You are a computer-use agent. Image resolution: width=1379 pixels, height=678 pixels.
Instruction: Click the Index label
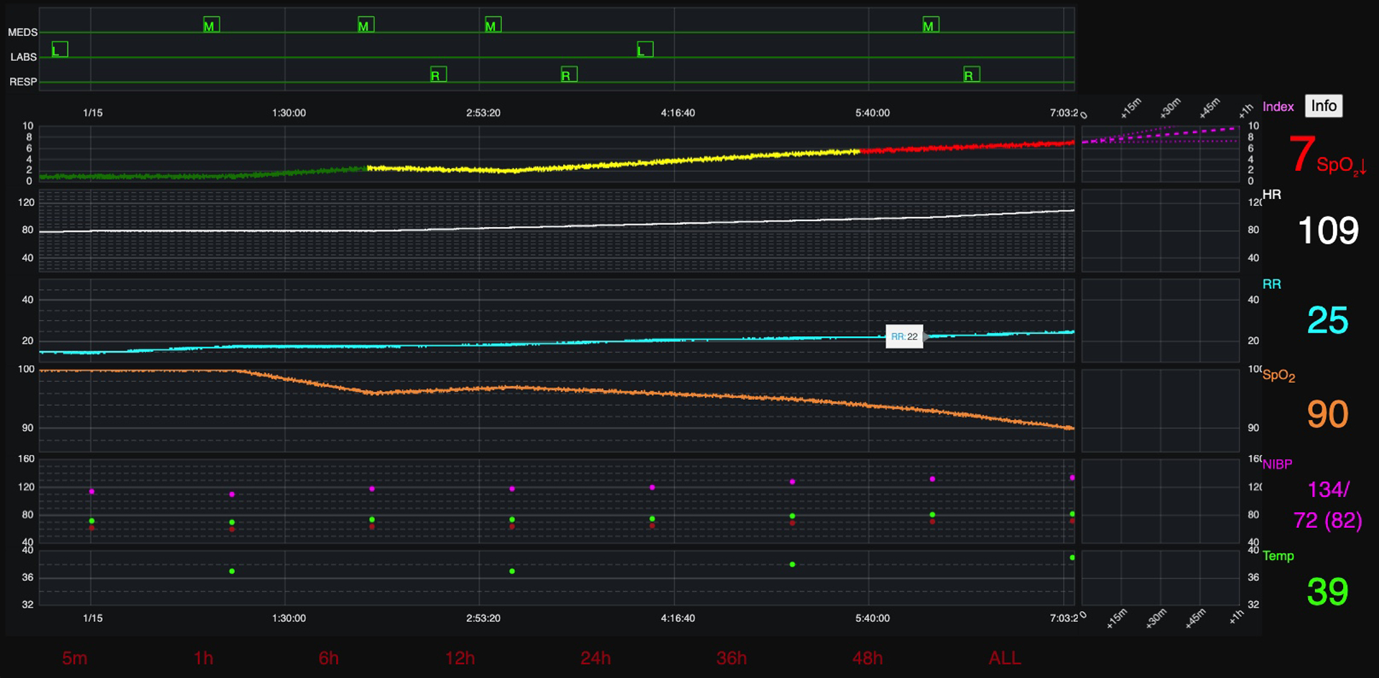click(x=1278, y=107)
